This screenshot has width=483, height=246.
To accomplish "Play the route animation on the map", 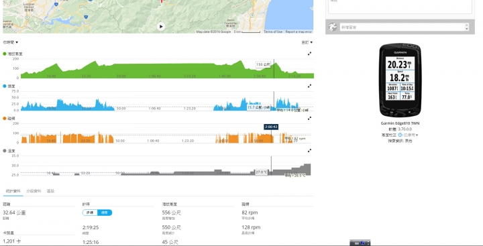I will click(x=161, y=27).
